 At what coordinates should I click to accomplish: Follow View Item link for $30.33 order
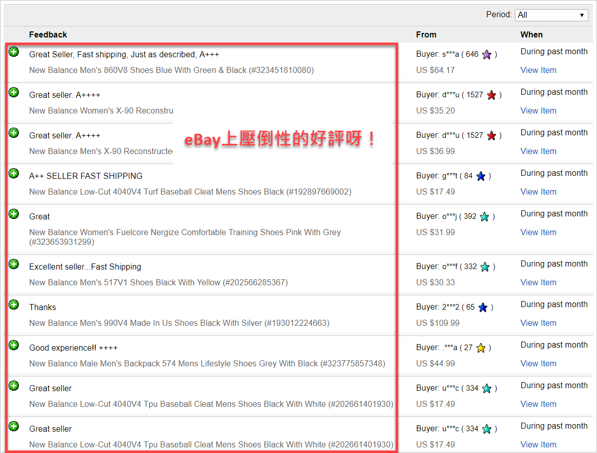coord(538,283)
